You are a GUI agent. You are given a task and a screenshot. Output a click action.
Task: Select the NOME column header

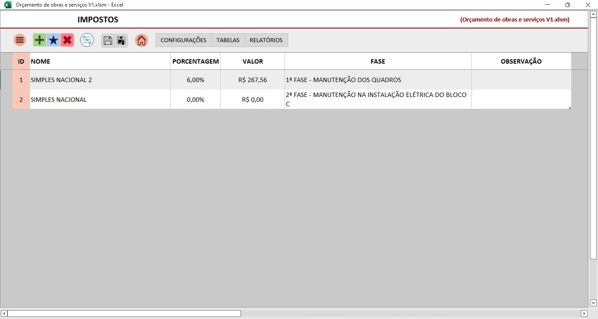click(100, 61)
